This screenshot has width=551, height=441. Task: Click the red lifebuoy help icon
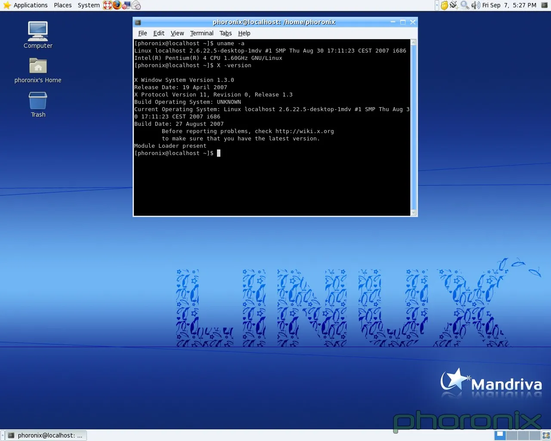pyautogui.click(x=107, y=5)
